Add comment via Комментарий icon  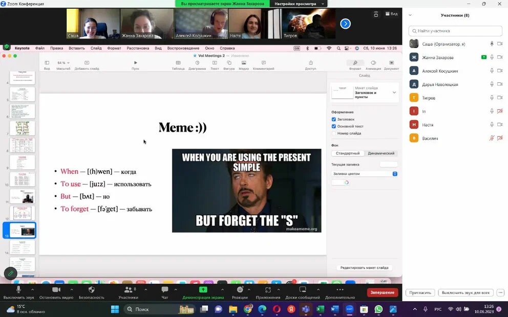pos(263,63)
